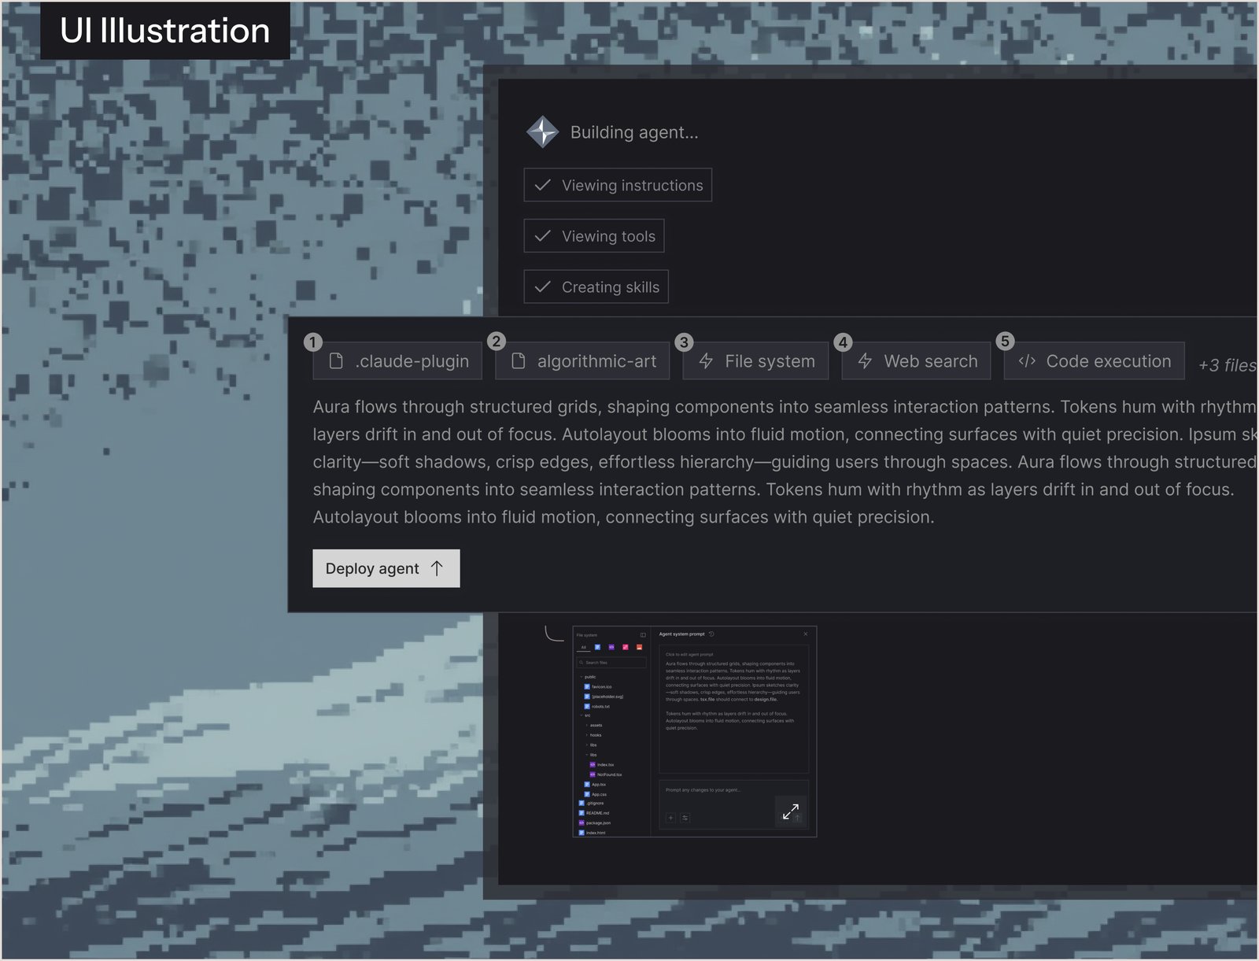Open the Creating skills step
1259x961 pixels.
pyautogui.click(x=596, y=287)
